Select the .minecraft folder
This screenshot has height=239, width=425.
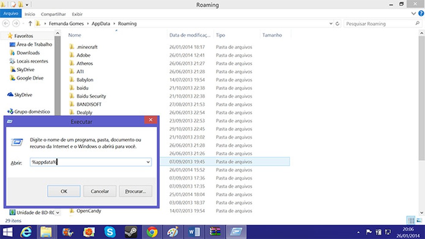coord(87,47)
